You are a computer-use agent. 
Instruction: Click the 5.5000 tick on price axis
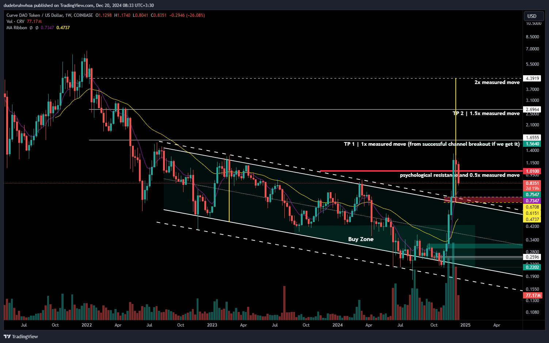[532, 64]
